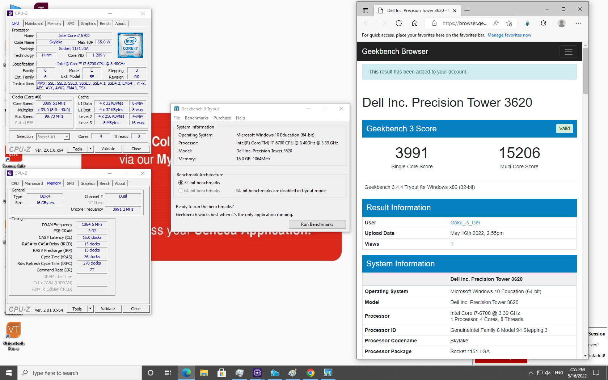
Task: View site information lock icon
Action: point(434,23)
